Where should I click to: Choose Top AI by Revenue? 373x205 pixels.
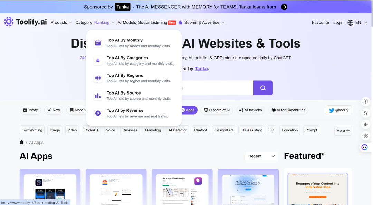tap(134, 113)
